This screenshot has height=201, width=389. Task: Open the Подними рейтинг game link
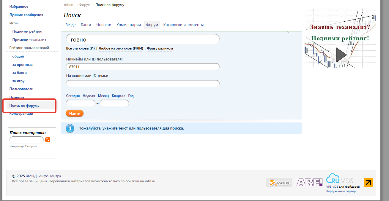pos(28,31)
